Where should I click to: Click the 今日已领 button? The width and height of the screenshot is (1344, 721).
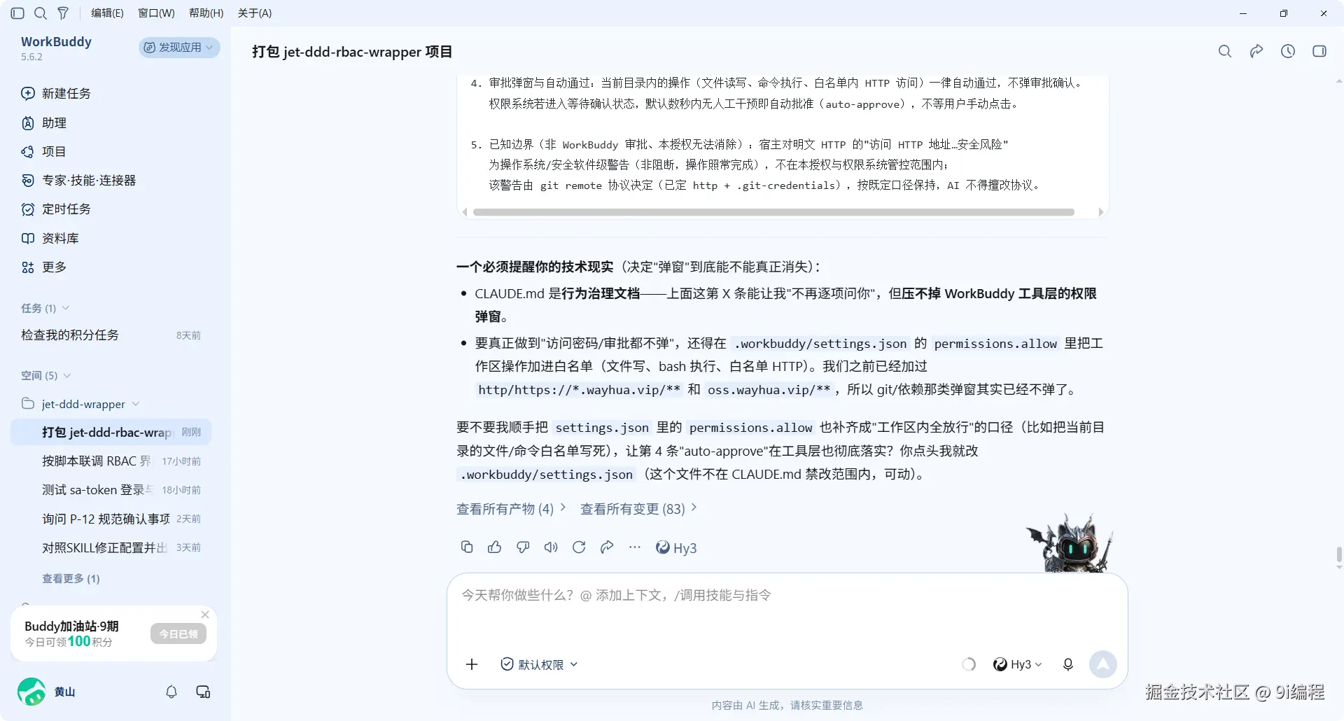tap(178, 633)
